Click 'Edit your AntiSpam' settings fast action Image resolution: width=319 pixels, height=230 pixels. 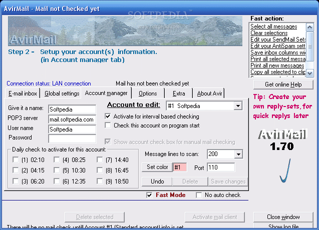pos(278,46)
